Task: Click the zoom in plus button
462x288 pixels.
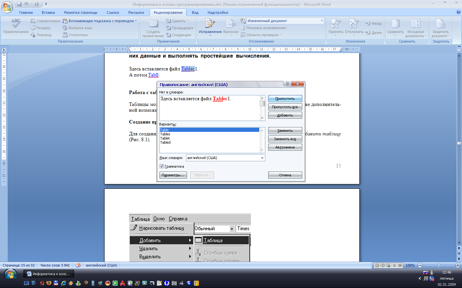Action: coord(458,265)
